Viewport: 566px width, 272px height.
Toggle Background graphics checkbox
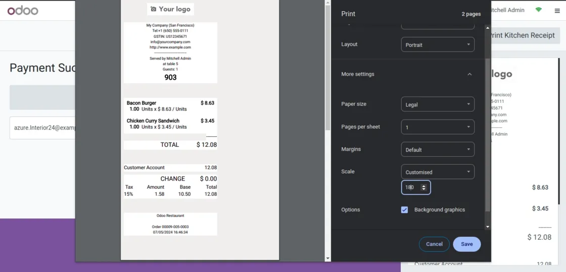[404, 209]
